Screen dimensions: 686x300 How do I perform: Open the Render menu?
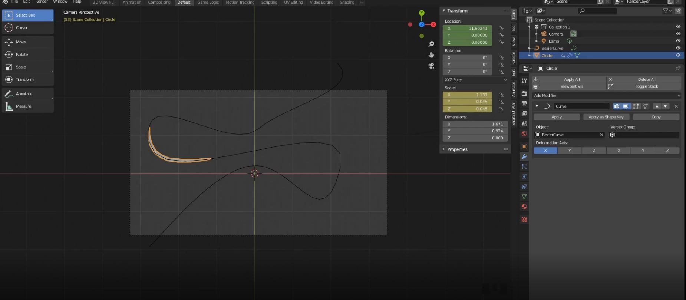click(41, 2)
